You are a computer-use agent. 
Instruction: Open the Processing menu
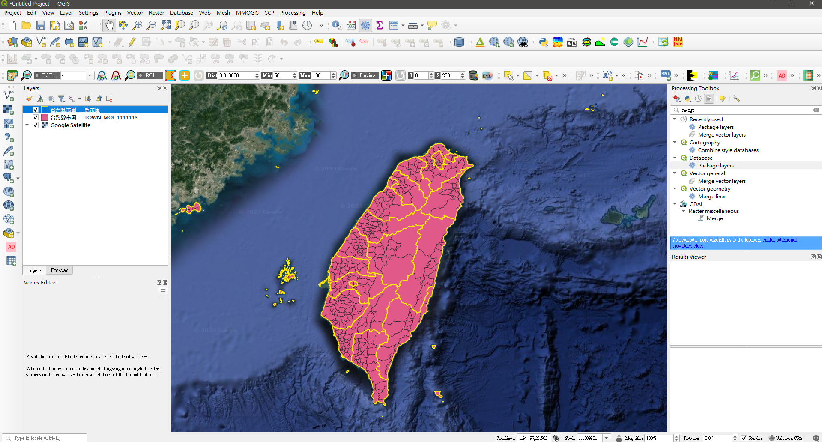[x=293, y=13]
